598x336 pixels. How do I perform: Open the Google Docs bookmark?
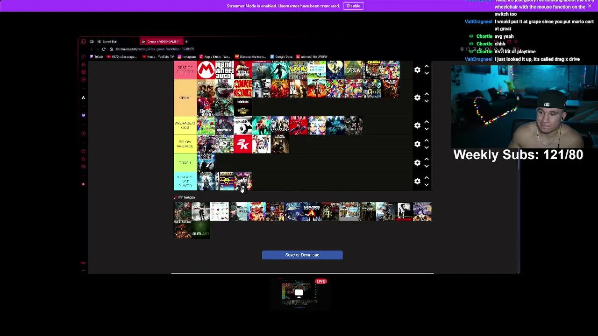point(282,57)
